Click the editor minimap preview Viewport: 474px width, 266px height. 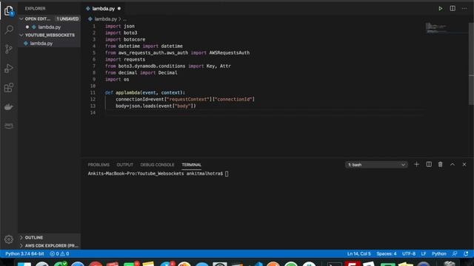point(436,28)
